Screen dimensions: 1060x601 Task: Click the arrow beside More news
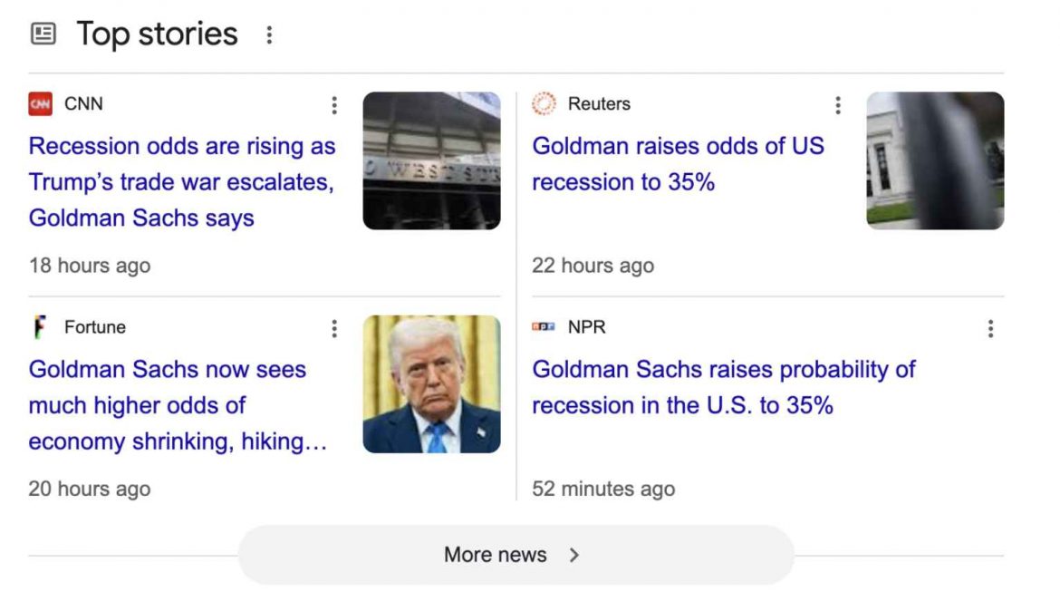click(x=574, y=555)
